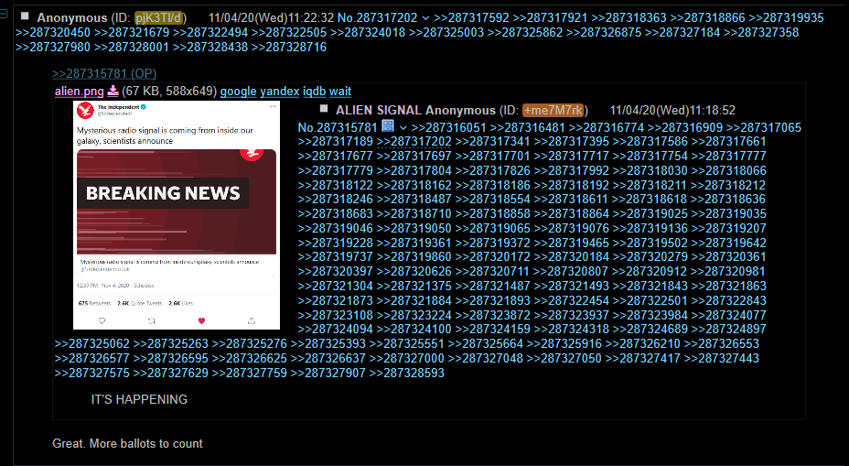Viewport: 849px width, 466px height.
Task: Open OP backlink >>287319502
Action: [650, 244]
